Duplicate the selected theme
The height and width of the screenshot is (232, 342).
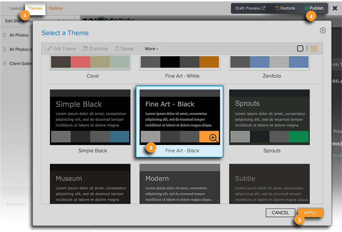click(x=95, y=49)
